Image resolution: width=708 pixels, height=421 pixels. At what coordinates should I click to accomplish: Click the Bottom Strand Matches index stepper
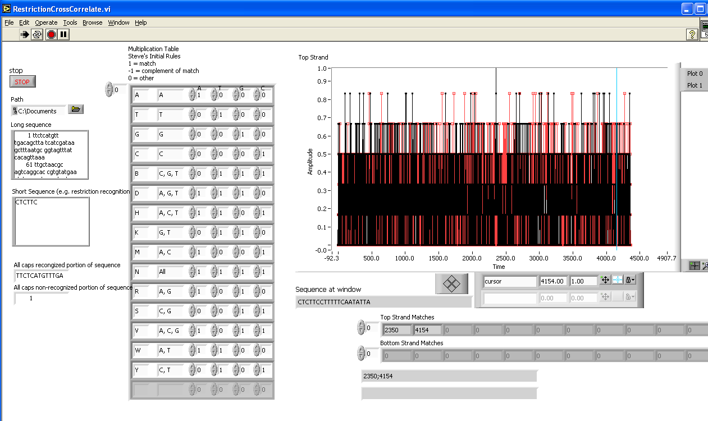[362, 354]
